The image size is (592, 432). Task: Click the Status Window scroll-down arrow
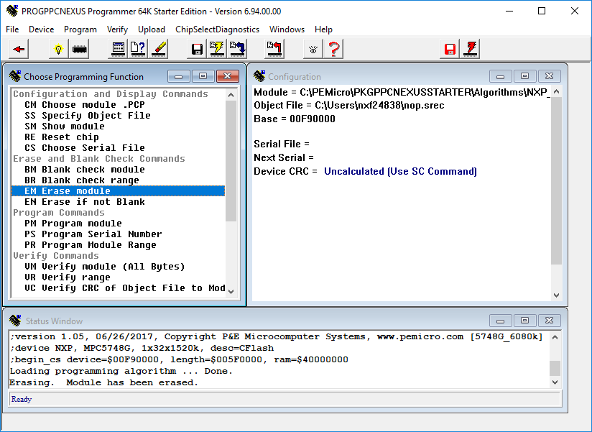pos(555,382)
